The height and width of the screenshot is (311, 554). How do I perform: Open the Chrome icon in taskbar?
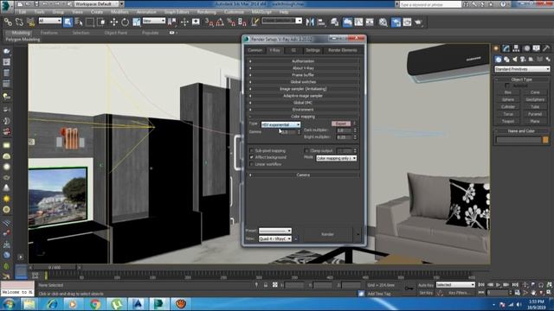(94, 303)
